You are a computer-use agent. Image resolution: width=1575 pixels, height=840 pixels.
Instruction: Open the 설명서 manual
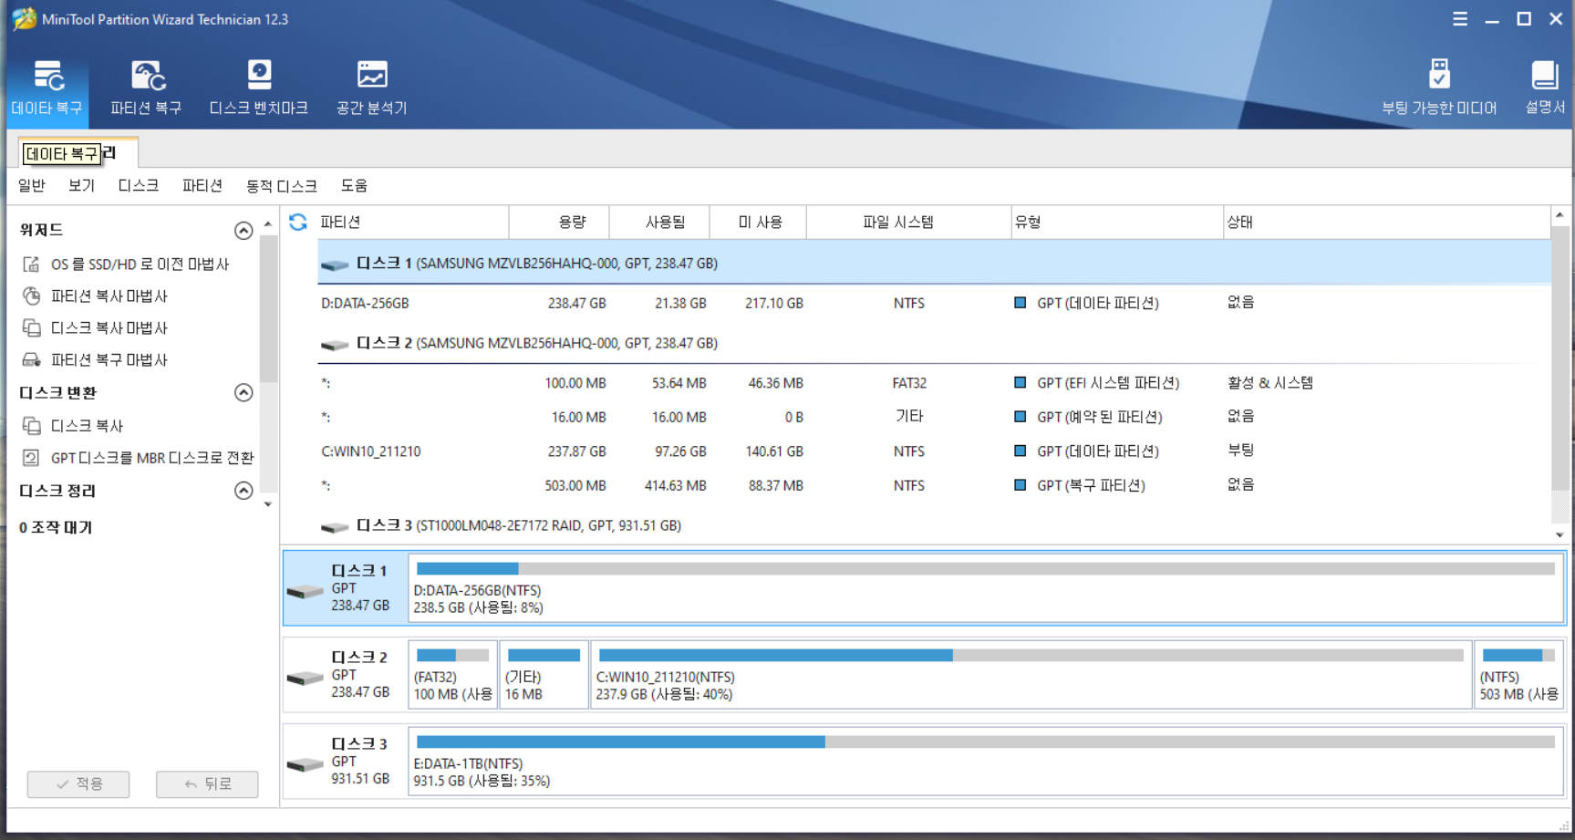pos(1544,88)
